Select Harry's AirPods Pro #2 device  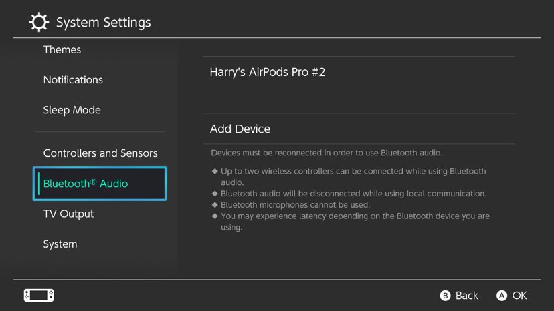268,72
